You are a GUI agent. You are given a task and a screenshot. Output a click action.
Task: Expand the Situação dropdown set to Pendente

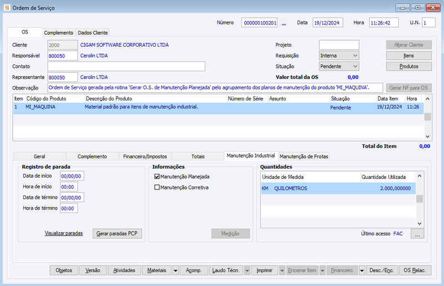tap(339, 67)
